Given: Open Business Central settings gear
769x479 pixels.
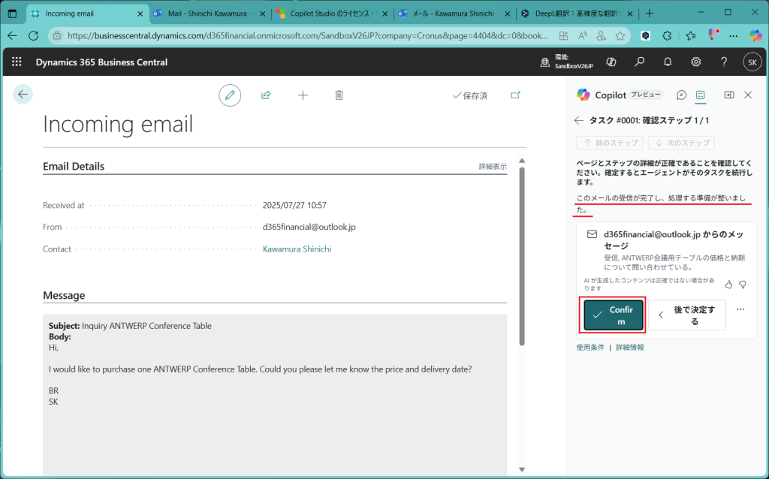Looking at the screenshot, I should click(x=695, y=62).
